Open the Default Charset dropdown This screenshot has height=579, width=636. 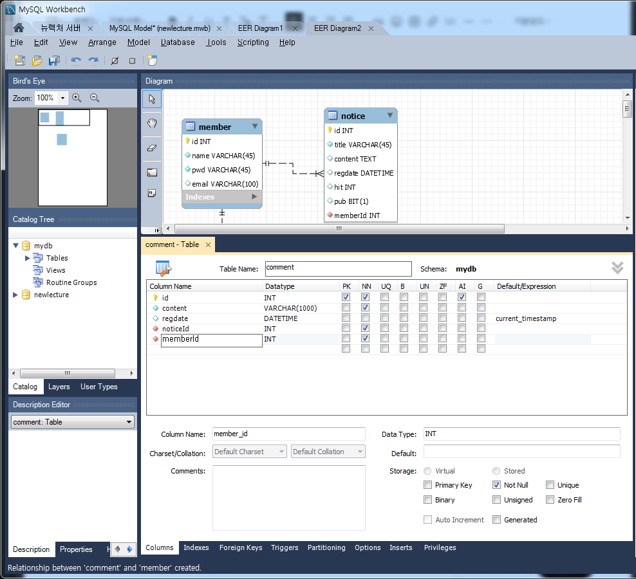[250, 452]
